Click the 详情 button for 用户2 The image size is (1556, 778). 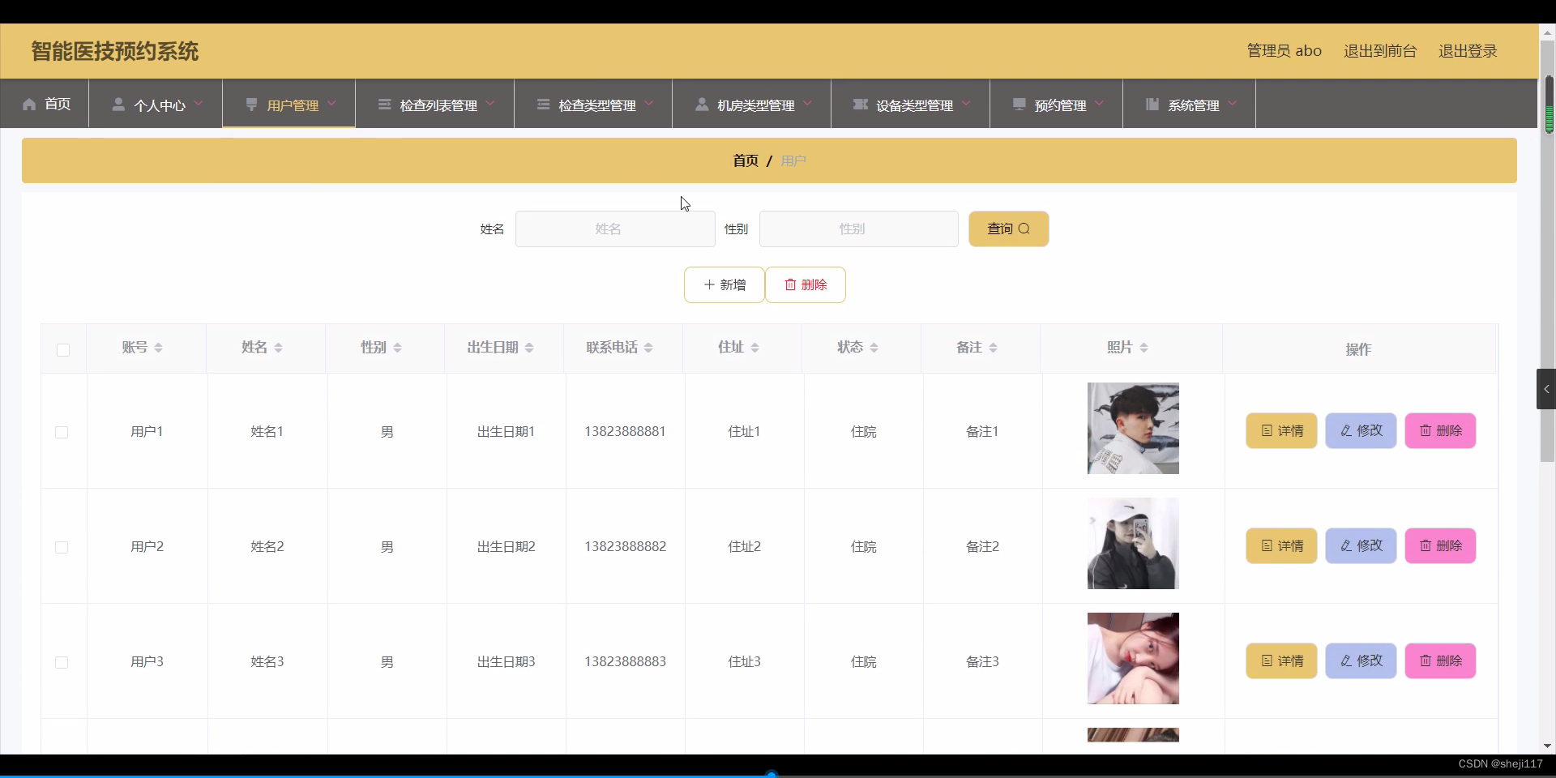(1281, 545)
